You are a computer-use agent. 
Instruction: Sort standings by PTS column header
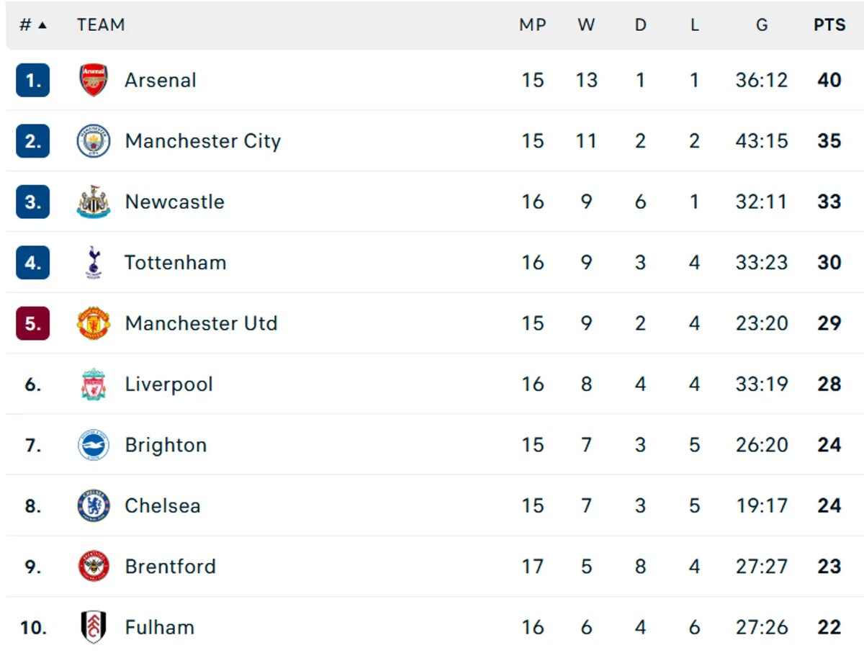(x=829, y=24)
